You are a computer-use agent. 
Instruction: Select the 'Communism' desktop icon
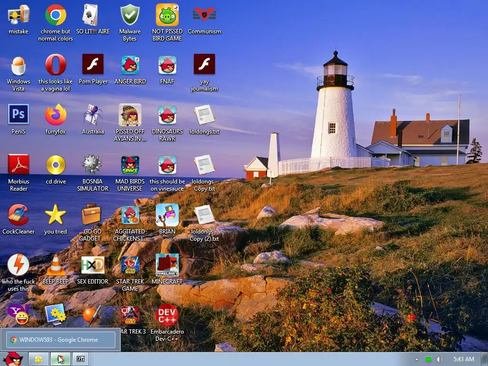point(204,14)
